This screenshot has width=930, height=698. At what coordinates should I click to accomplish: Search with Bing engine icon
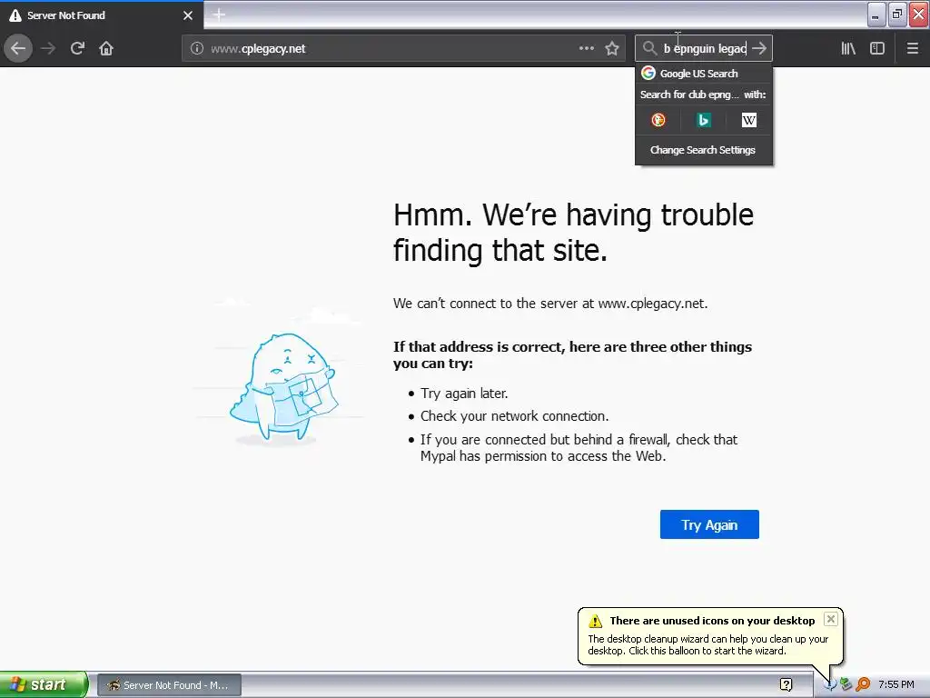tap(704, 121)
